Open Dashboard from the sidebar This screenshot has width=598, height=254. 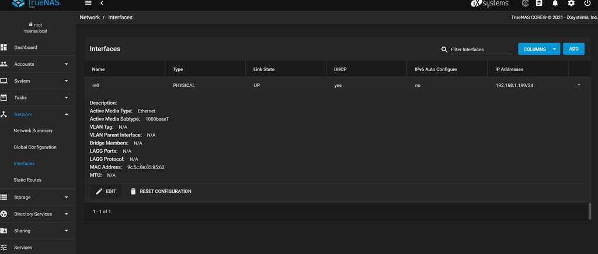click(26, 48)
